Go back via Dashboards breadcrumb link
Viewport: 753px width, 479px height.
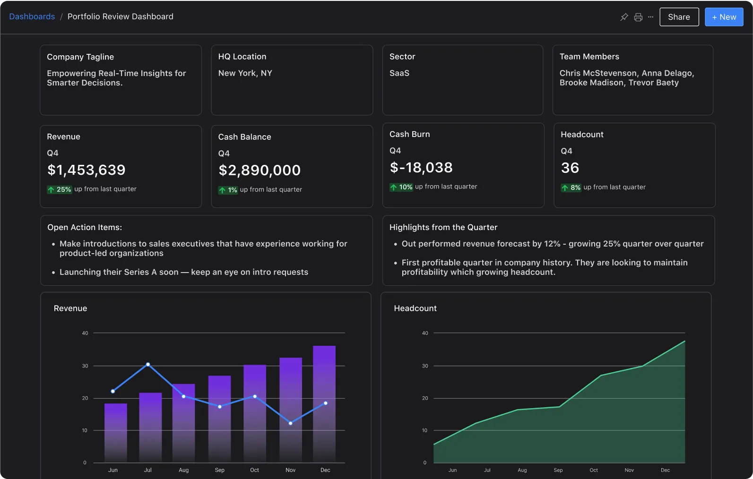pyautogui.click(x=32, y=17)
